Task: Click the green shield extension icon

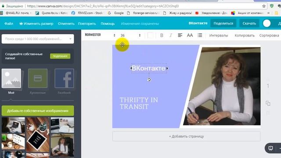Action: point(272,6)
